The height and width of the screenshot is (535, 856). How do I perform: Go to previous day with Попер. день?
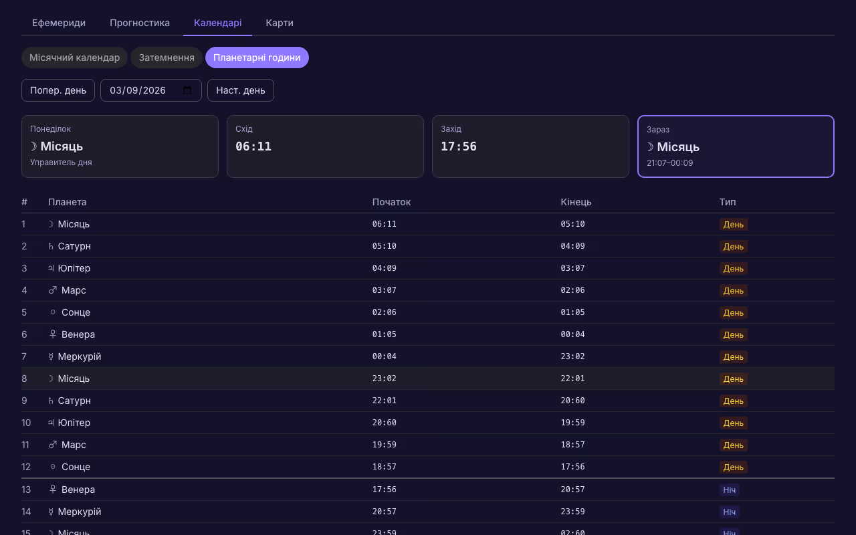[58, 90]
